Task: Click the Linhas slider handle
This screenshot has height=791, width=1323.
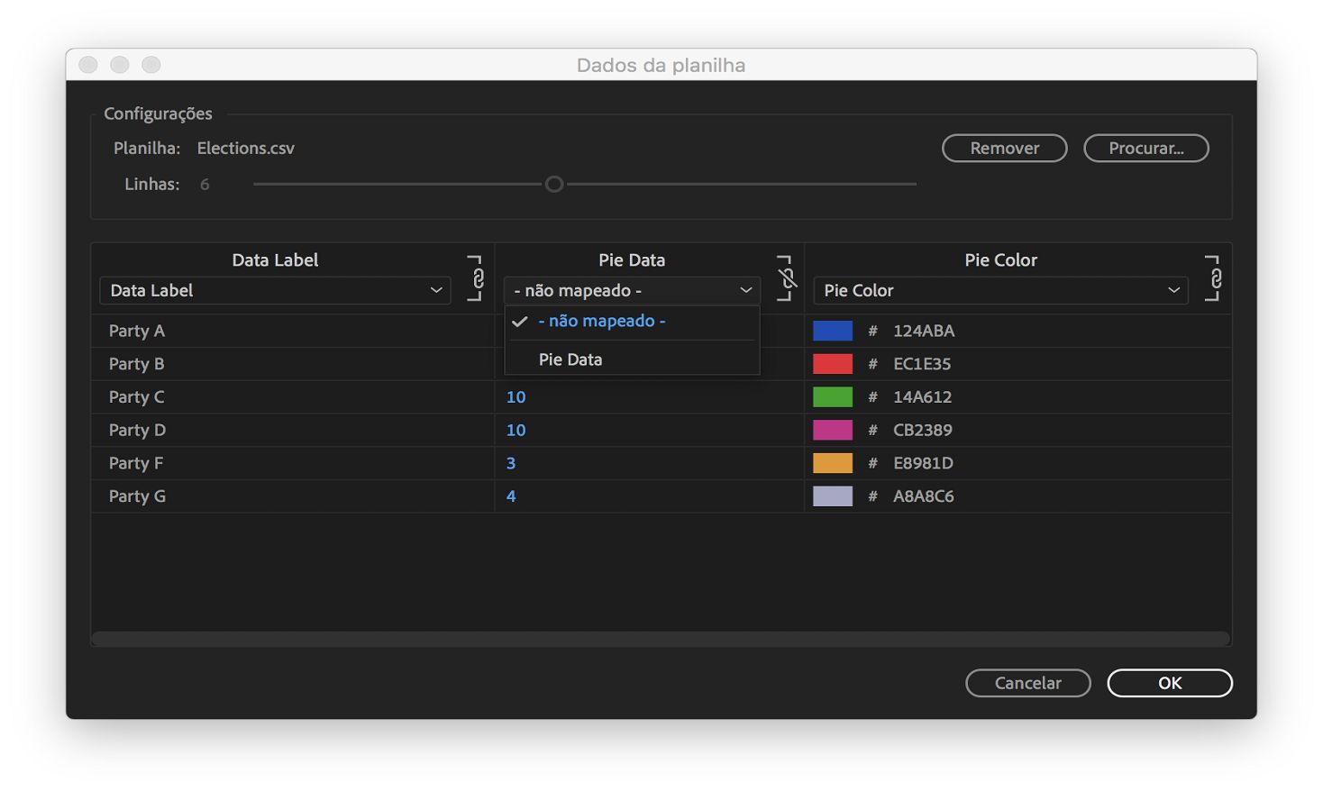Action: click(x=554, y=184)
